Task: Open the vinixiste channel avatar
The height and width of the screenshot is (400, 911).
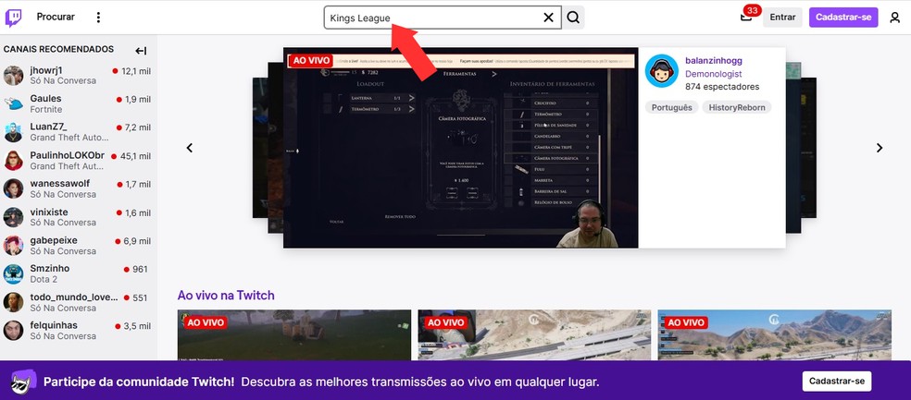Action: pyautogui.click(x=13, y=217)
